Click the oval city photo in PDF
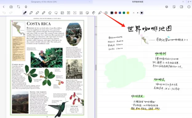This screenshot has height=118, width=192. tap(74, 34)
